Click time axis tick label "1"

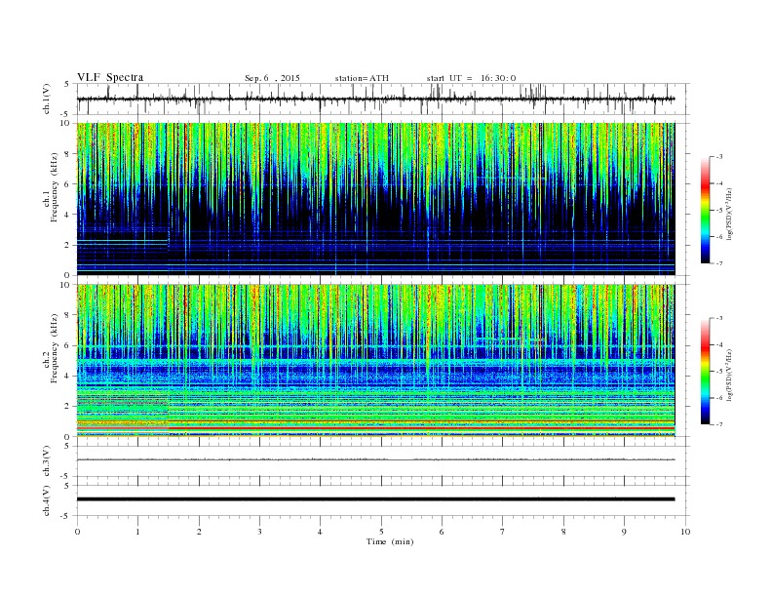pyautogui.click(x=137, y=532)
